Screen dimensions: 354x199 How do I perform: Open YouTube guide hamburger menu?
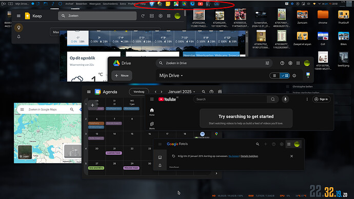tap(152, 99)
